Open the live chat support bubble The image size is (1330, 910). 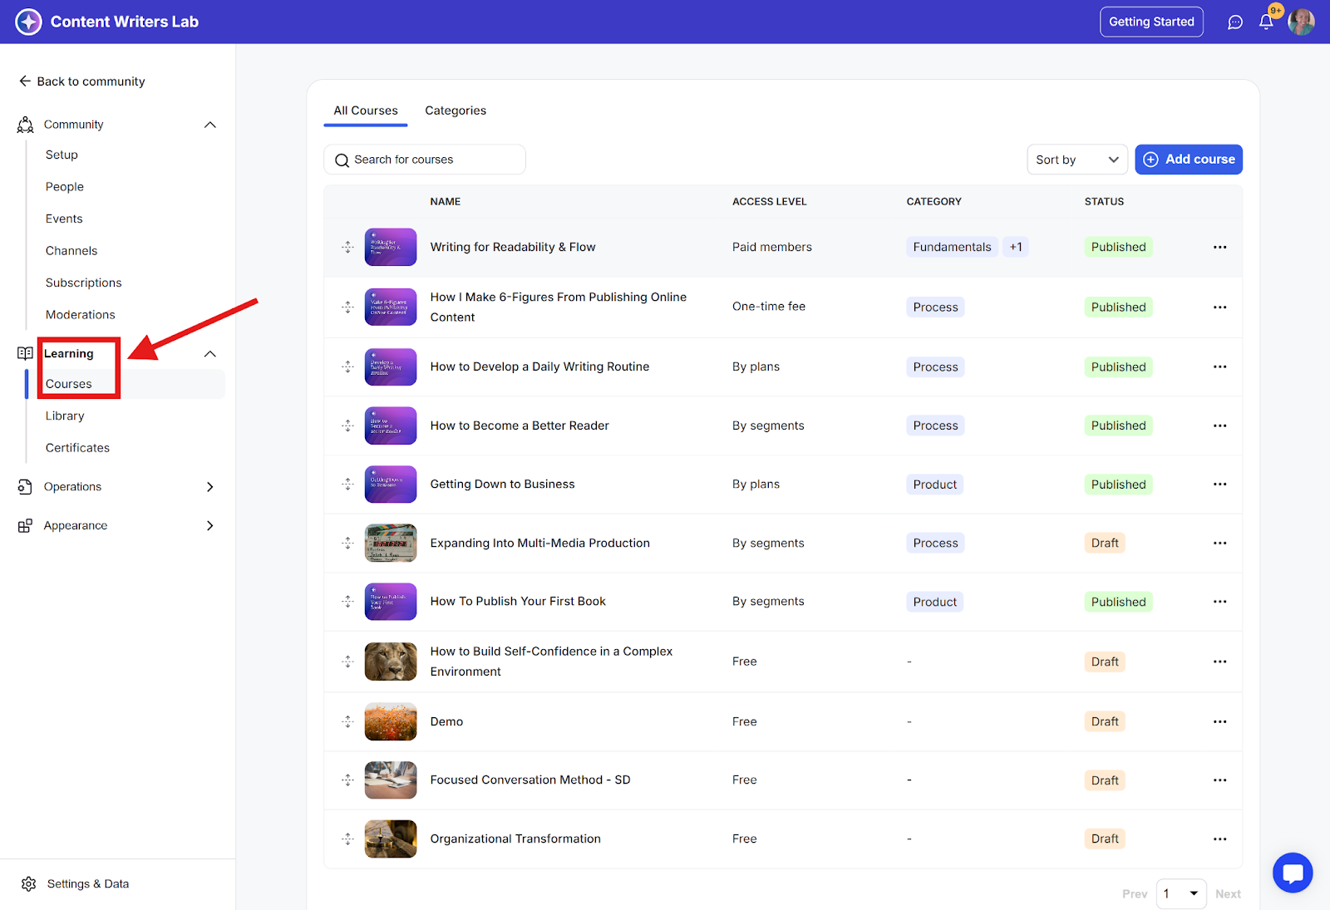[x=1293, y=873]
